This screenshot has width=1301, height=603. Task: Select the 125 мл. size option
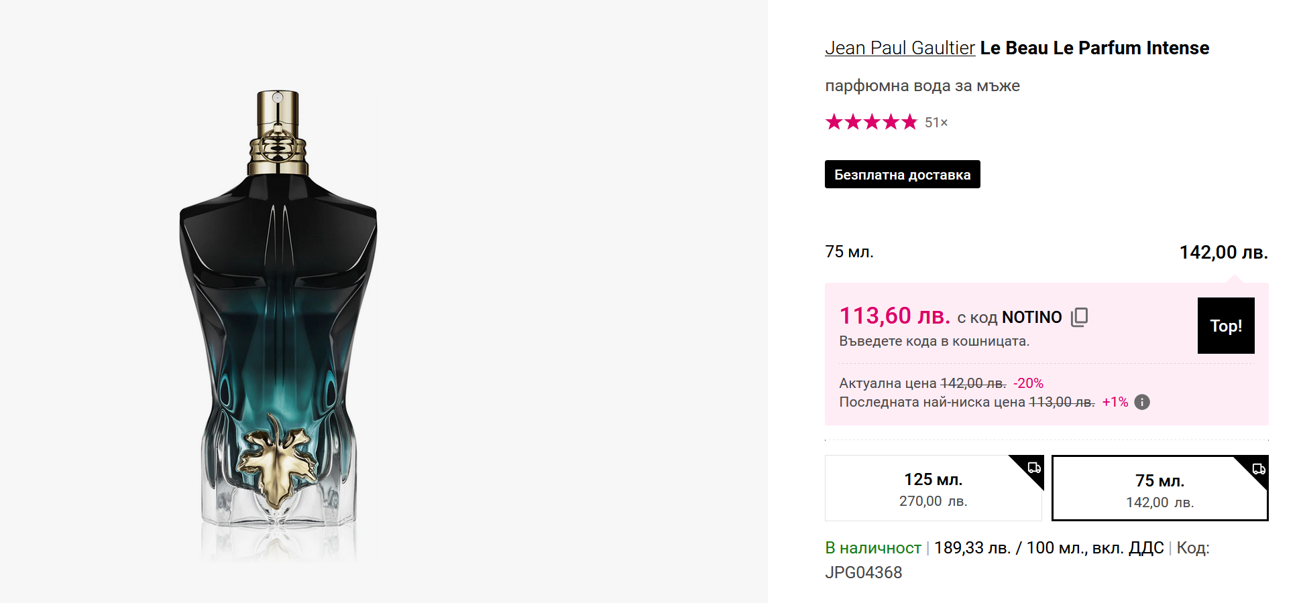[x=932, y=488]
